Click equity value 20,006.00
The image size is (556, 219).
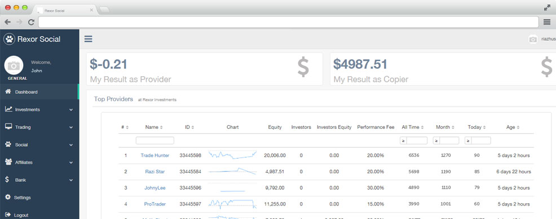(x=275, y=155)
